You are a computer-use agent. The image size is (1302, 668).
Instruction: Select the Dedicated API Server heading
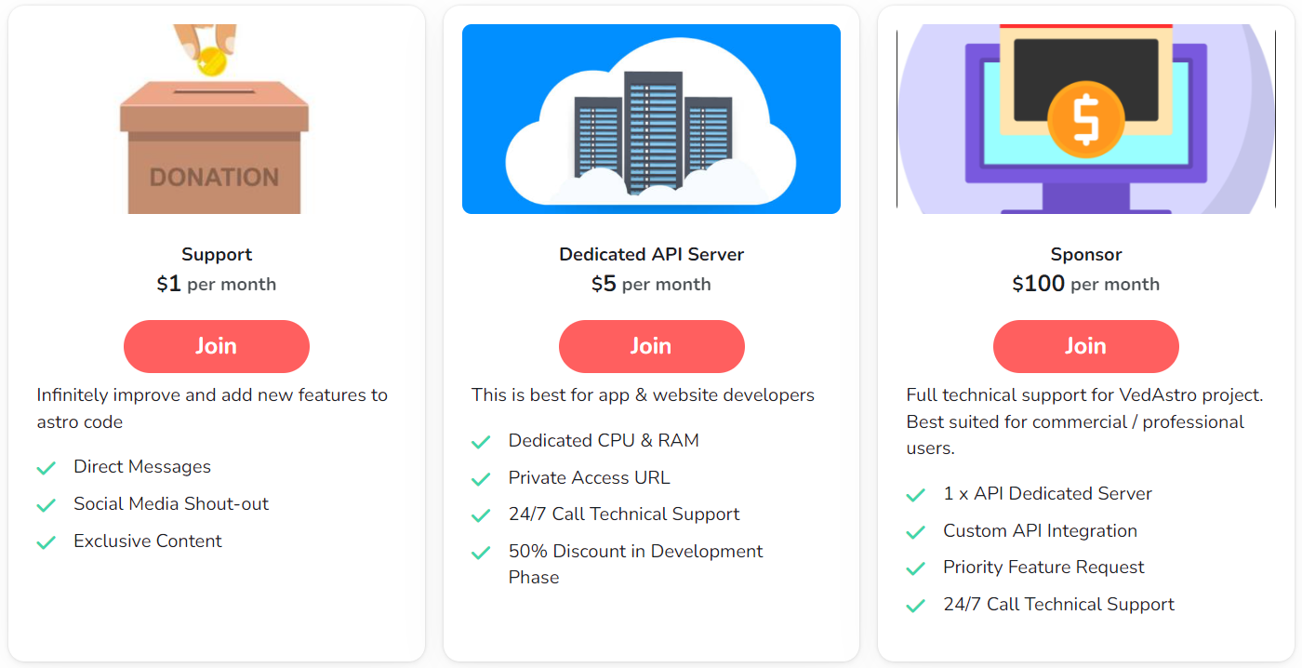(x=651, y=255)
